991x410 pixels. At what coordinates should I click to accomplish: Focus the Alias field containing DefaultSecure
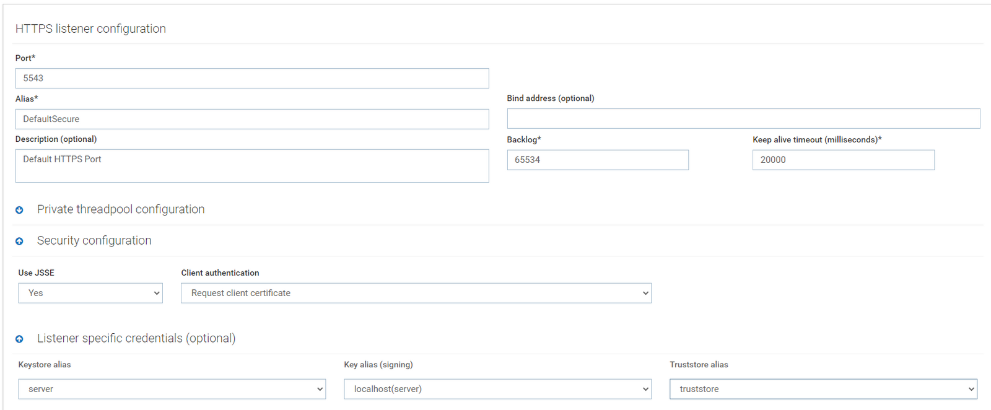click(252, 119)
